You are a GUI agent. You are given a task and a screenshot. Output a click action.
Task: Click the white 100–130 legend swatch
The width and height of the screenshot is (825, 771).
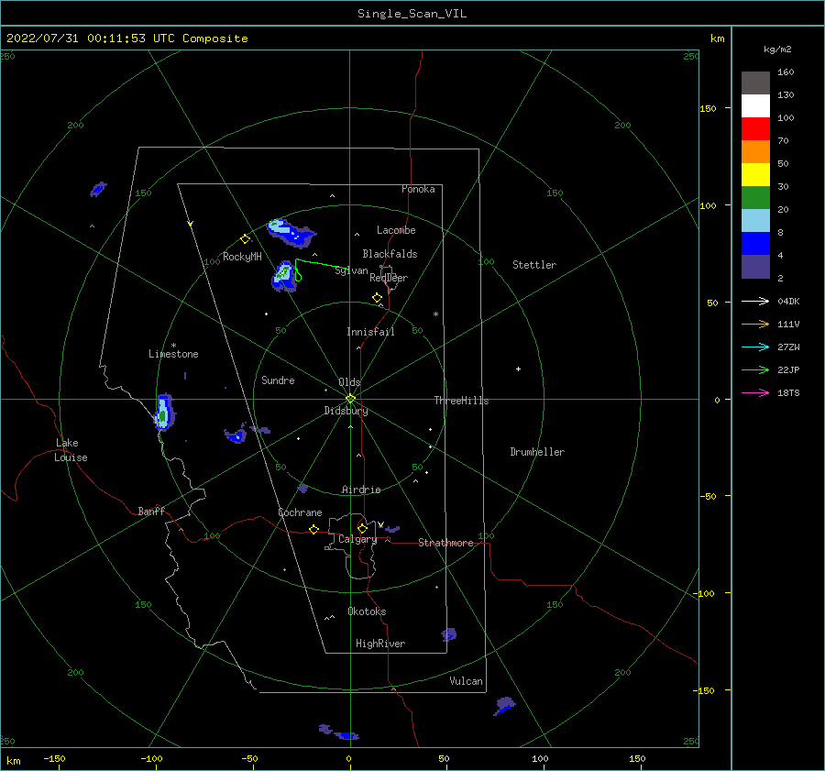755,106
